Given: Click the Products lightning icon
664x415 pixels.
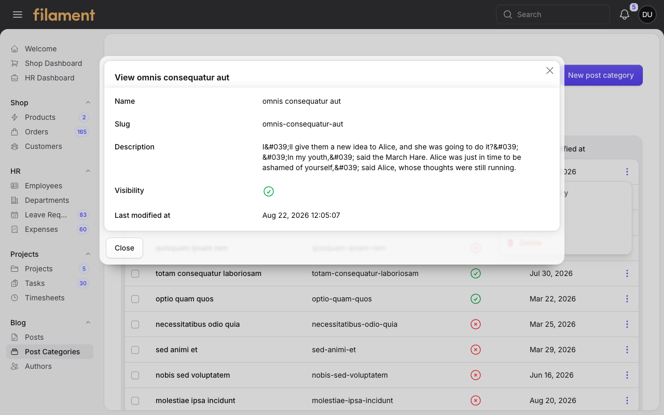Looking at the screenshot, I should click(x=15, y=117).
